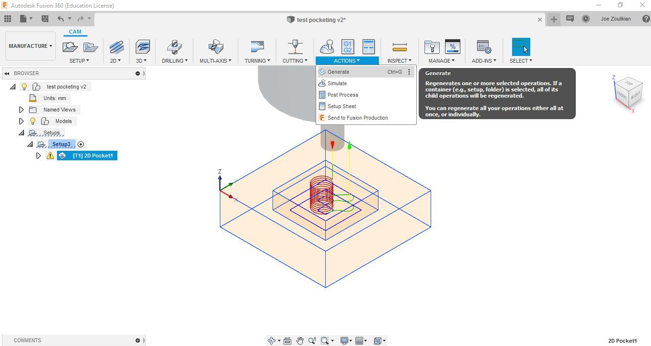
Task: Open Generate's three-dot options
Action: [x=409, y=72]
